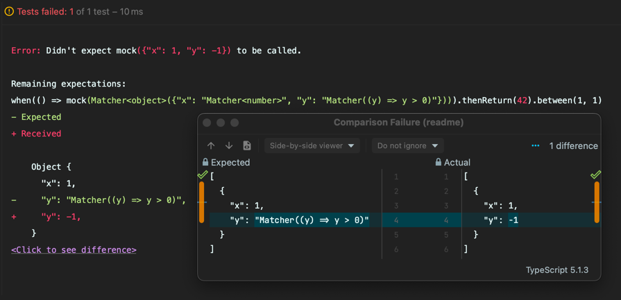This screenshot has width=621, height=300.
Task: Click the highlighted -1 value in Actual
Action: point(513,220)
